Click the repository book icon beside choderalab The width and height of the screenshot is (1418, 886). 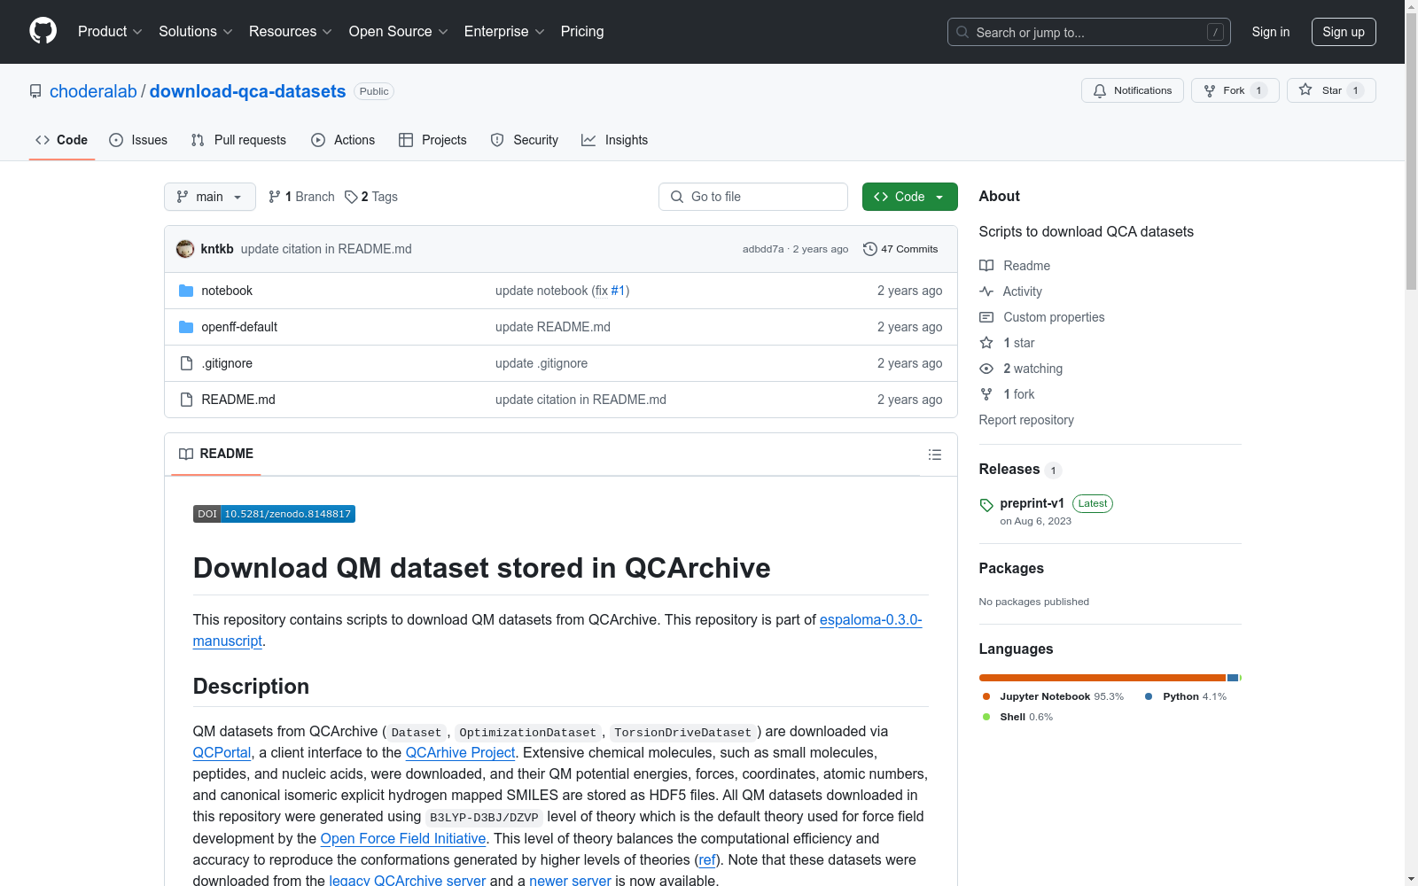click(35, 91)
